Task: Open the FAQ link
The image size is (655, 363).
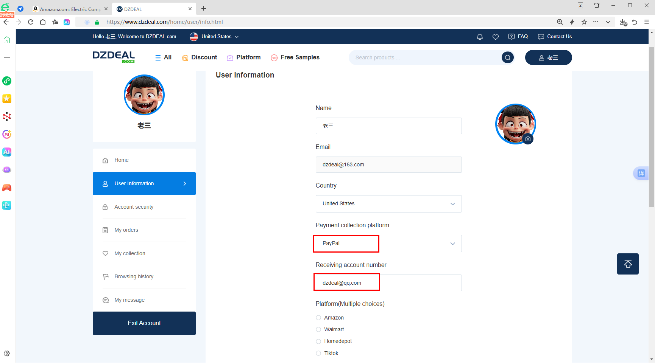Action: click(x=518, y=37)
